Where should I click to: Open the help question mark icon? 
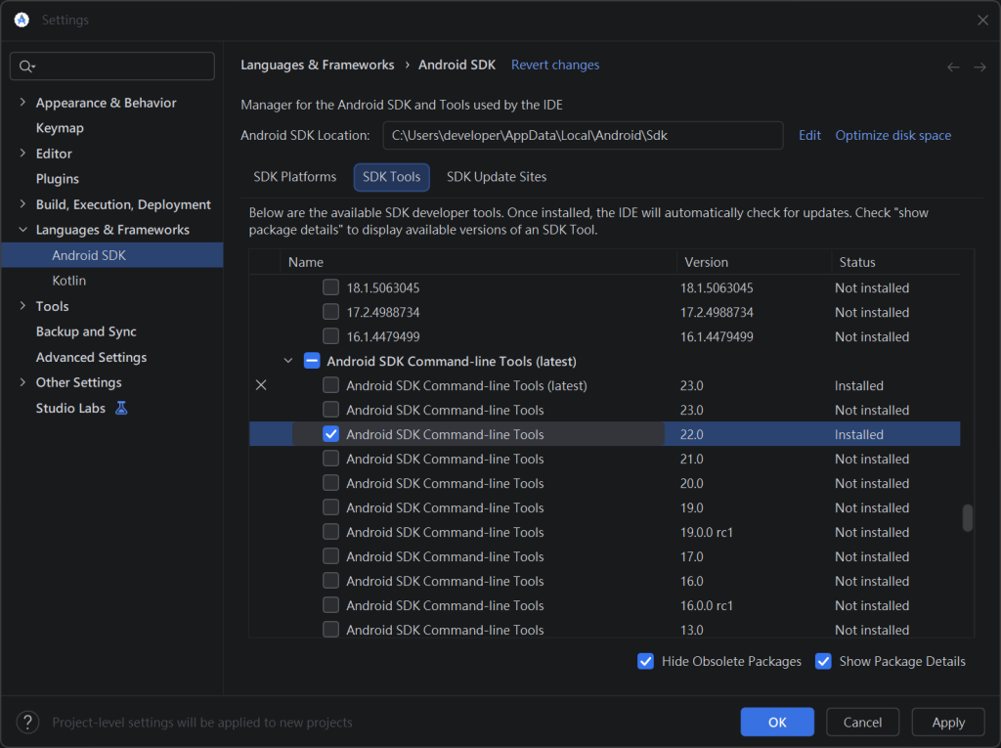coord(27,723)
